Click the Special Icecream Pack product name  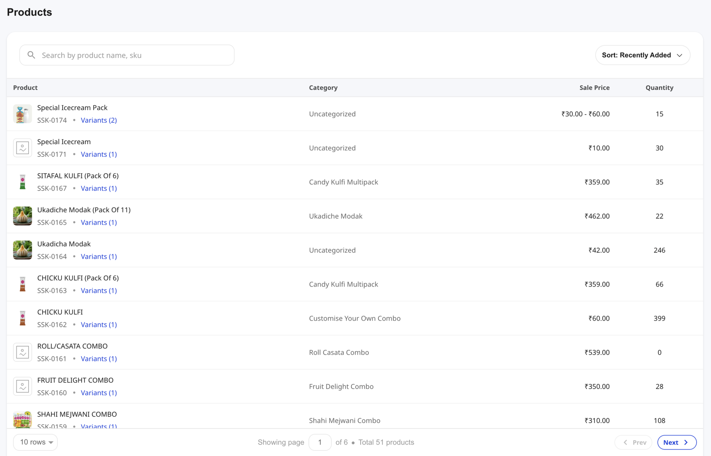pos(72,108)
